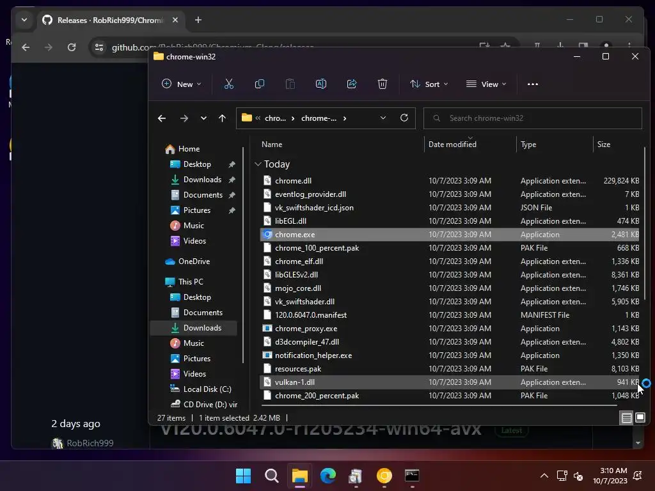Open the See more three-dot menu
The height and width of the screenshot is (491, 655).
pos(533,84)
